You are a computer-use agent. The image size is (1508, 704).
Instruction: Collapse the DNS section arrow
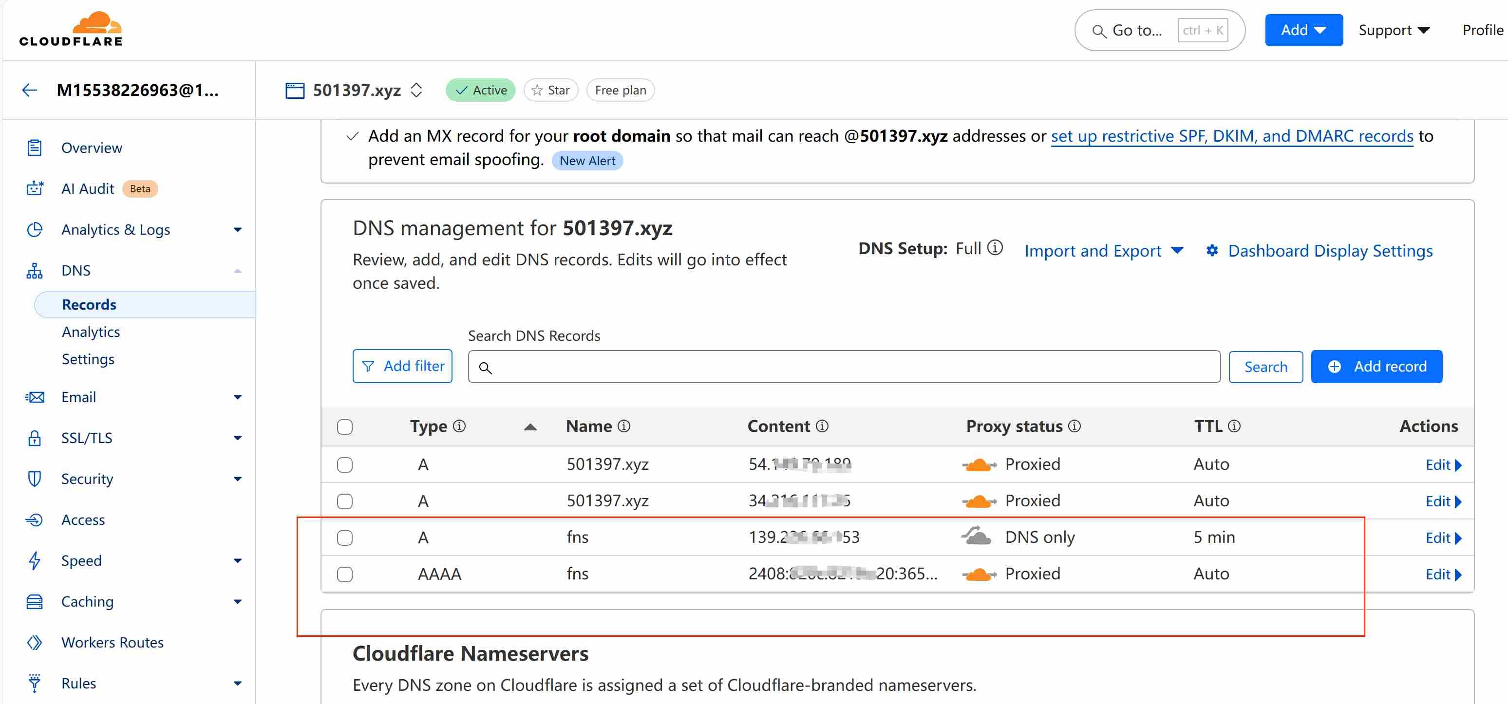tap(238, 270)
